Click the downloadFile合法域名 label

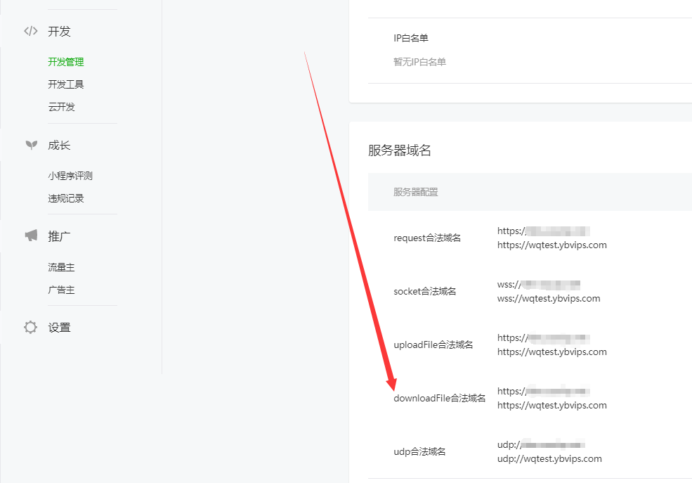(440, 398)
